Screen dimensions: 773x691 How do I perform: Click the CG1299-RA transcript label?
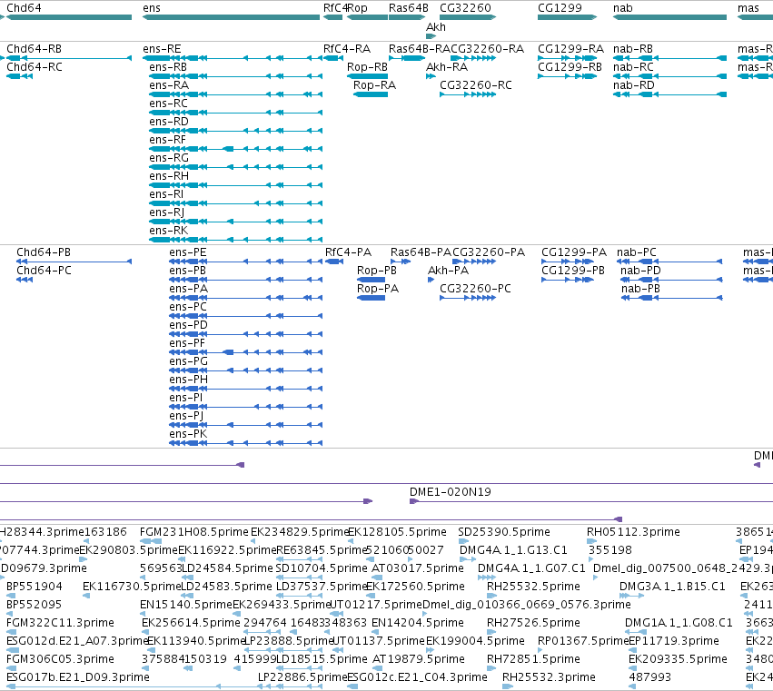point(570,49)
